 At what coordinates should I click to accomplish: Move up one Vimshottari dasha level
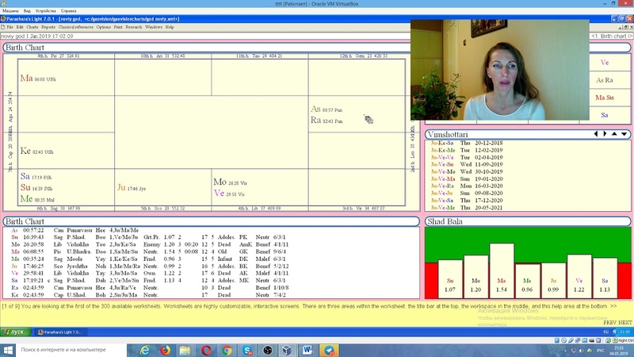coord(615,134)
